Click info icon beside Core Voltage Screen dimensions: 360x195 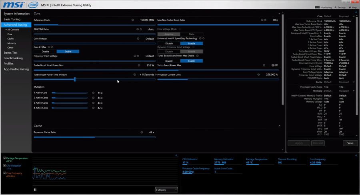click(x=138, y=38)
